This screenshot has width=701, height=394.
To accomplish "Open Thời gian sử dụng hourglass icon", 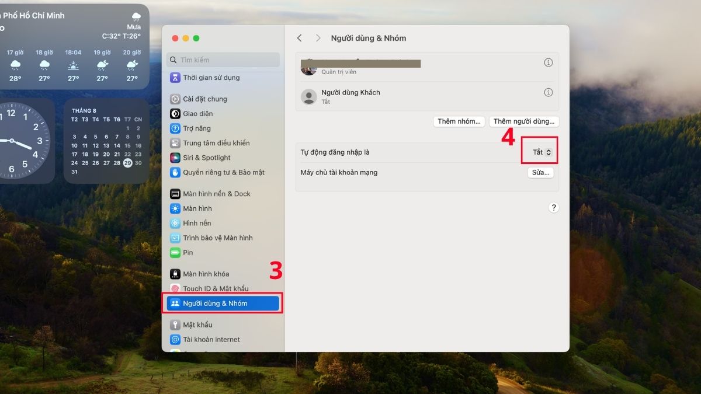I will 175,78.
